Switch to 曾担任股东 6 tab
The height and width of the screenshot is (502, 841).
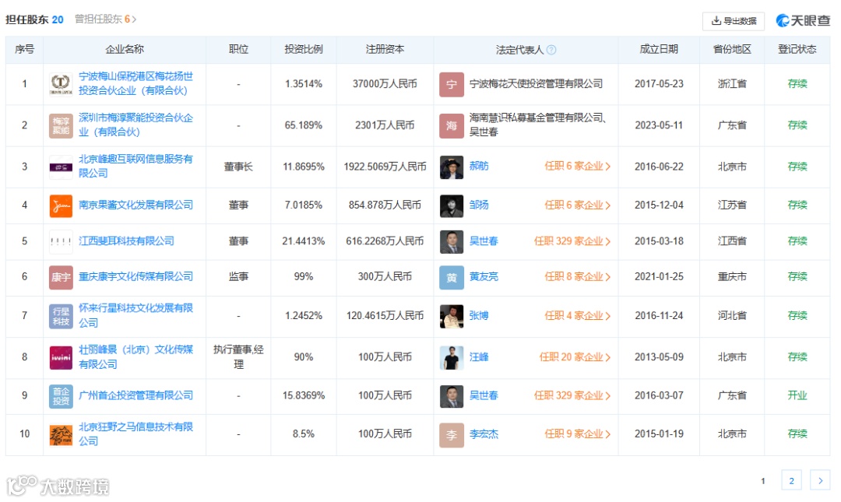coord(106,19)
